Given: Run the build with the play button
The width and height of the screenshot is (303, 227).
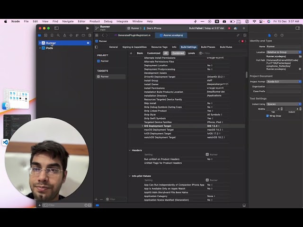Looking at the screenshot, I should pyautogui.click(x=88, y=28).
